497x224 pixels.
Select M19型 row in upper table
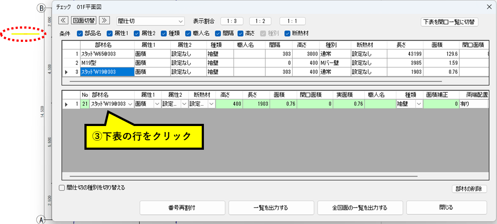point(106,63)
